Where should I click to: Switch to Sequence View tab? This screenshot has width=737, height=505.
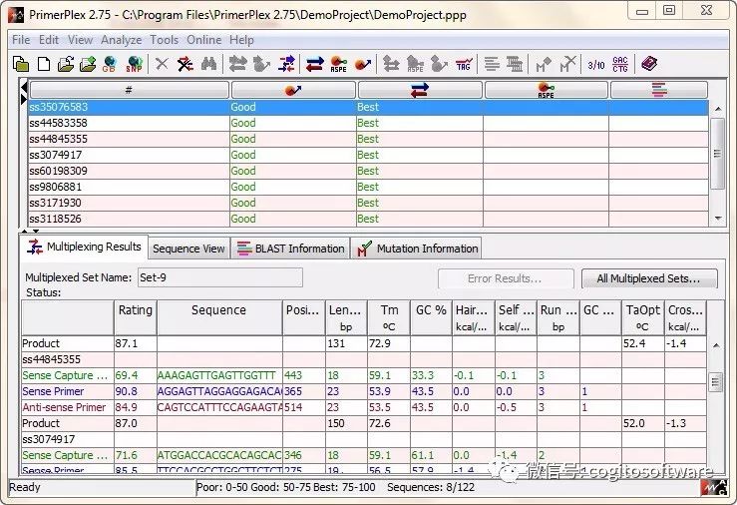[x=188, y=249]
